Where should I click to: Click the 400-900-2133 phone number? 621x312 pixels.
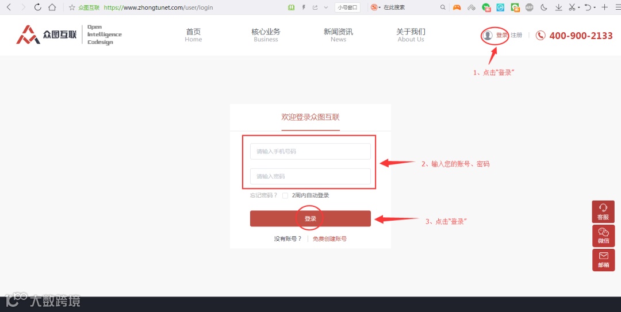[x=581, y=36]
